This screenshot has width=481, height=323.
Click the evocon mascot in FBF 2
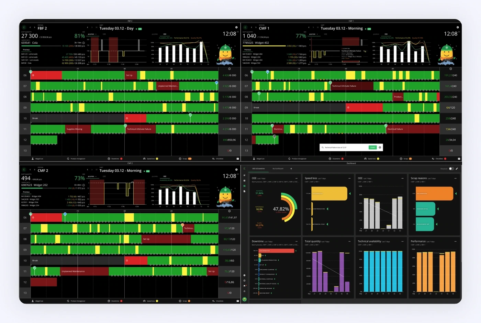pos(225,54)
